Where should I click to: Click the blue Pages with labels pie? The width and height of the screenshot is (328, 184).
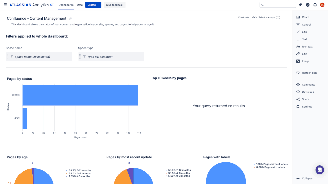pyautogui.click(x=226, y=174)
